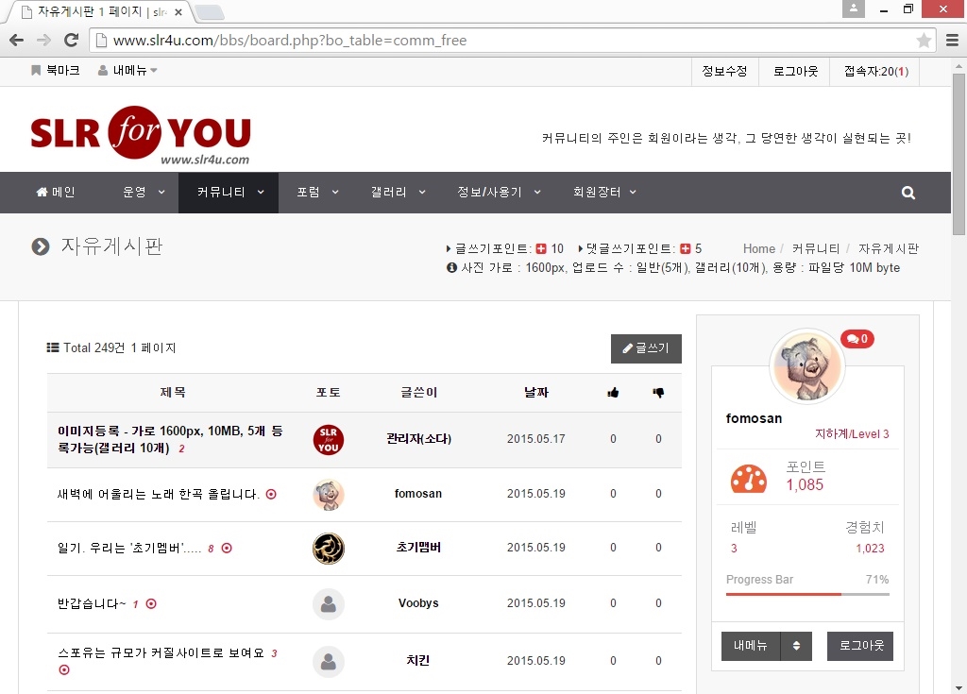Click the 글쓰기 write post button
Image resolution: width=967 pixels, height=694 pixels.
[x=646, y=348]
